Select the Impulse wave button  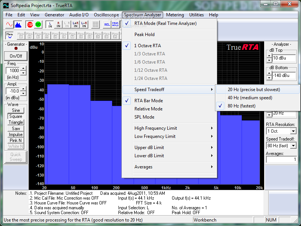pyautogui.click(x=16, y=135)
